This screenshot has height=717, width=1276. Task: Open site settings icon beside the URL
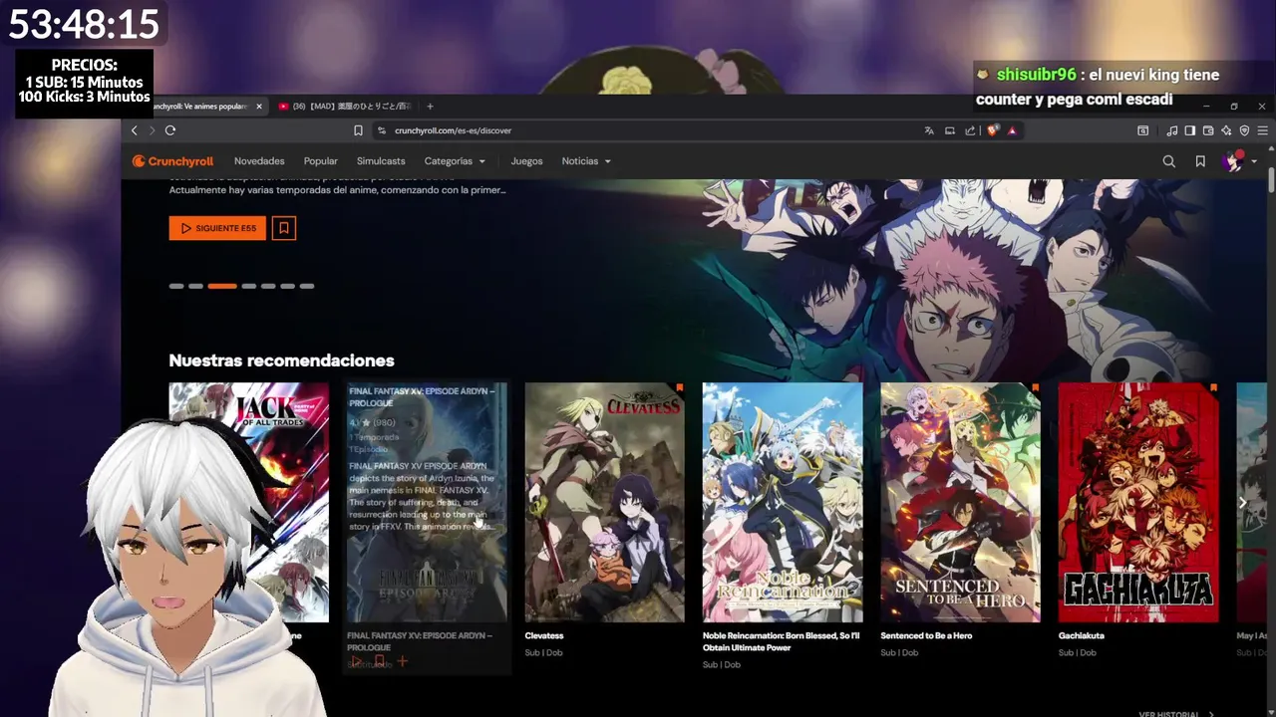point(382,130)
